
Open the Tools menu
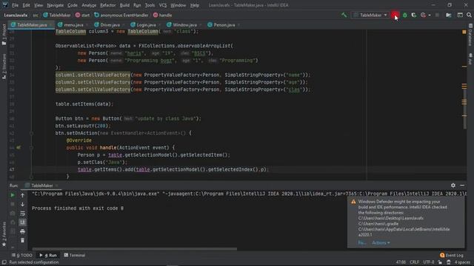[150, 5]
